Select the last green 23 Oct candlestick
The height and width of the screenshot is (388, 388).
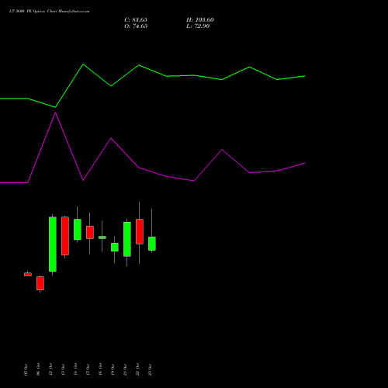(152, 244)
